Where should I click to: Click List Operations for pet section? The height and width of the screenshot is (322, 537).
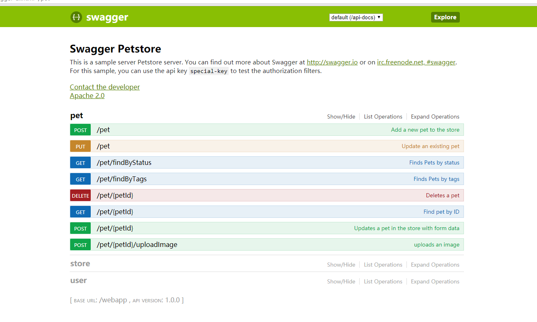pyautogui.click(x=383, y=116)
